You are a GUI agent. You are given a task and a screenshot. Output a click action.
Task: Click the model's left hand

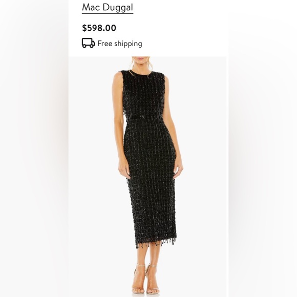tap(178, 170)
